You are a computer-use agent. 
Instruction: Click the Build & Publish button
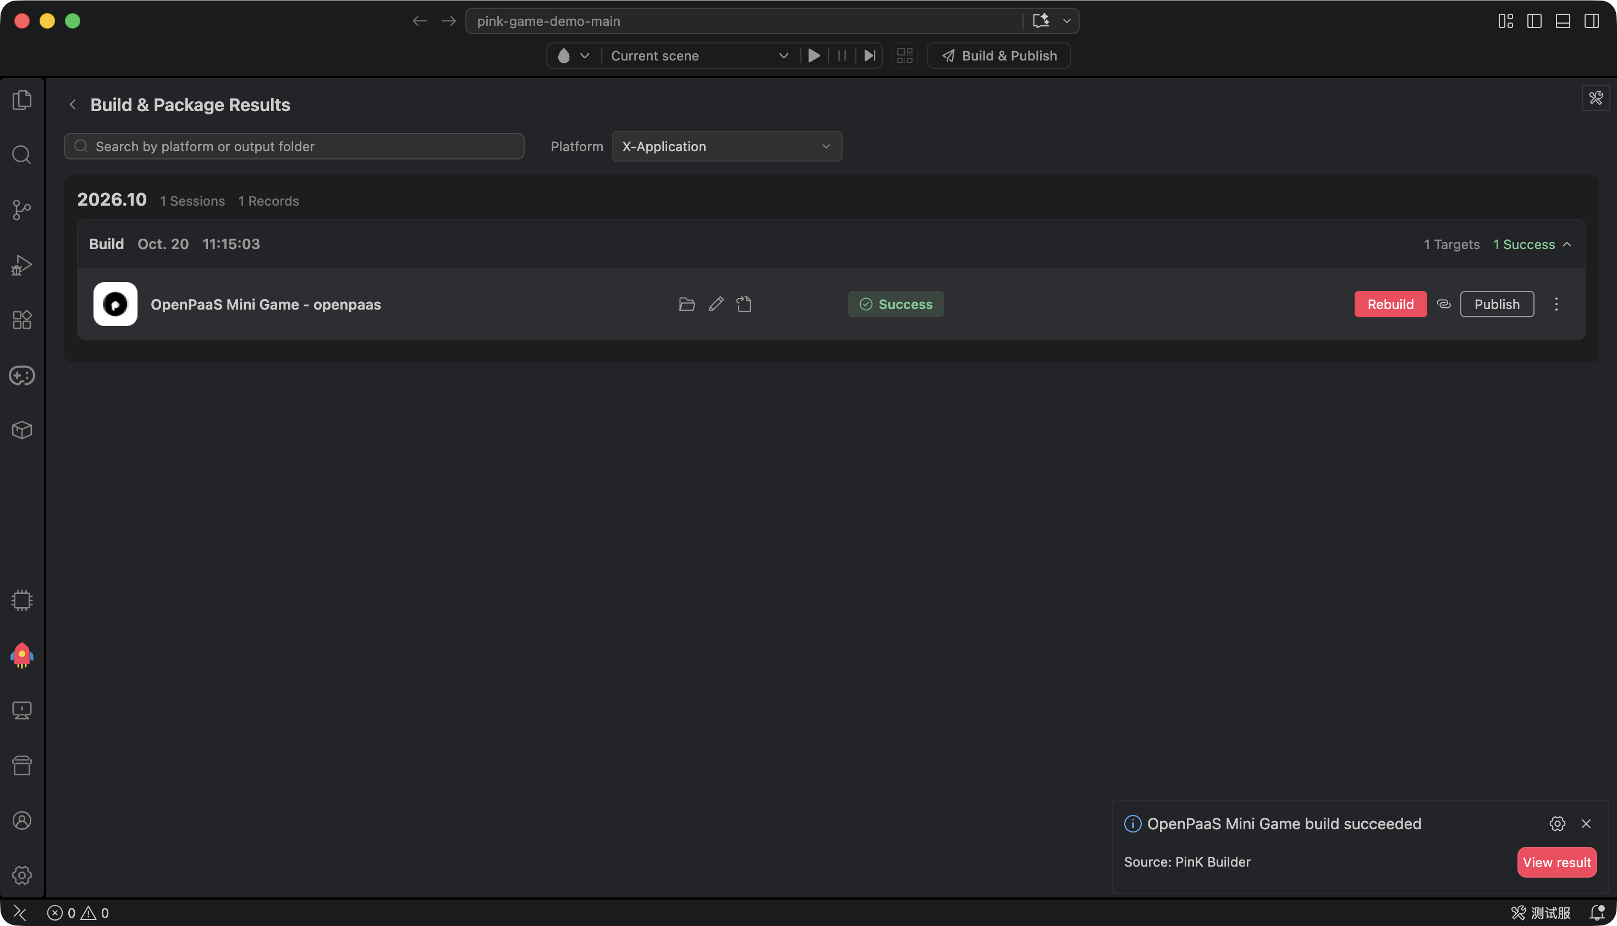(999, 56)
